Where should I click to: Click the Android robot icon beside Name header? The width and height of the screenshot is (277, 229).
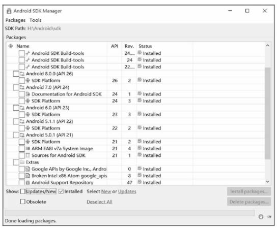click(x=11, y=46)
